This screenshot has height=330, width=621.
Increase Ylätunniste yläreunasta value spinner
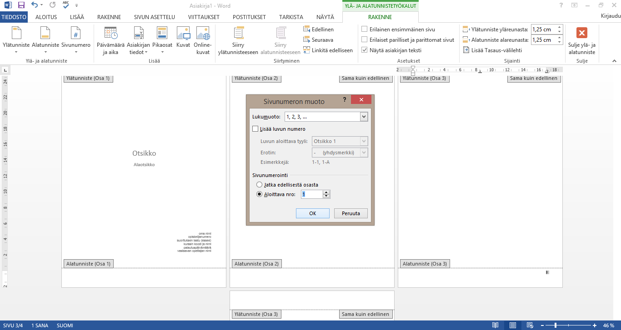(x=559, y=28)
